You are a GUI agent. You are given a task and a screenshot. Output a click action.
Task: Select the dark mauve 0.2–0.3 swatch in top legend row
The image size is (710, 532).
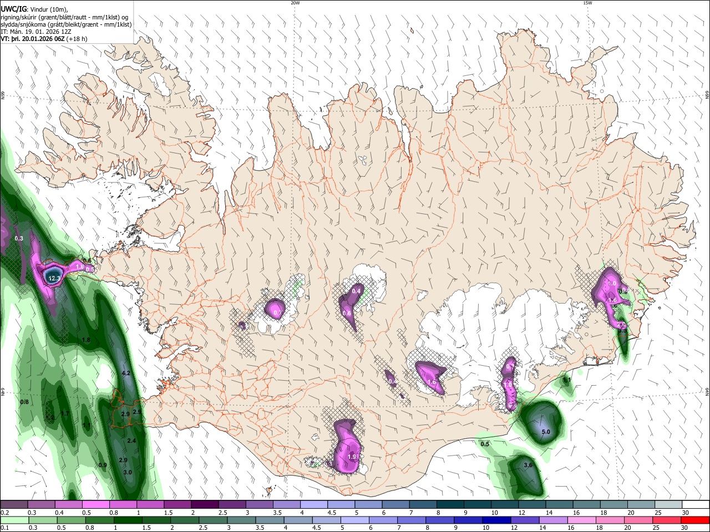tap(14, 504)
